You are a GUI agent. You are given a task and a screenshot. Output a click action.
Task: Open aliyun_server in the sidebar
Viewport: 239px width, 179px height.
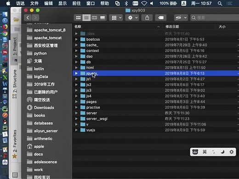click(42, 131)
